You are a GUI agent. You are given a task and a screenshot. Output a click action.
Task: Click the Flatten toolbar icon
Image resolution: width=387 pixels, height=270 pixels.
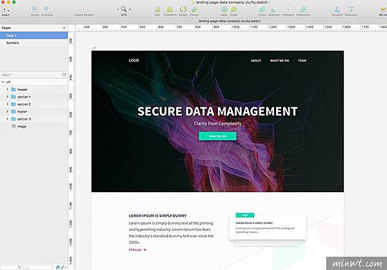click(x=195, y=10)
